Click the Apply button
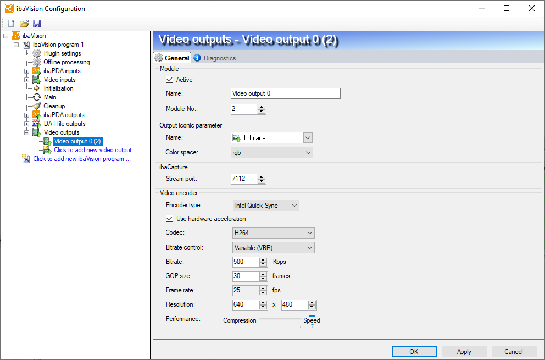The image size is (545, 360). [x=464, y=351]
